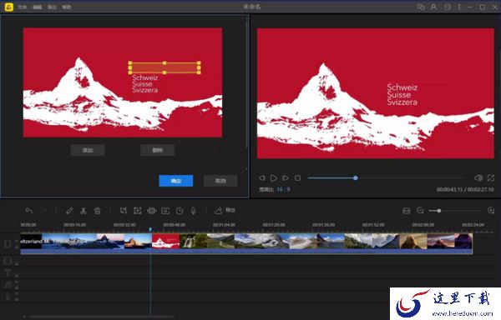Open the Help menu

click(67, 7)
